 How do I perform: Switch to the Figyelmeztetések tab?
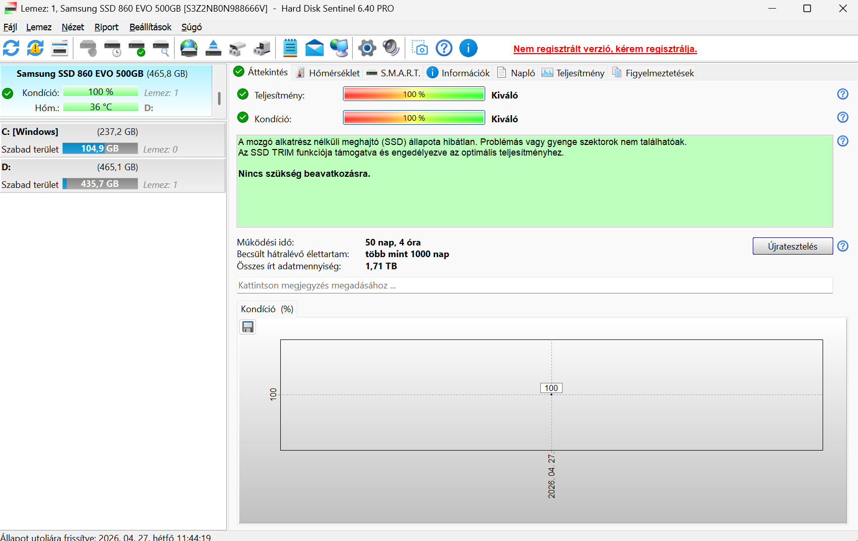click(653, 73)
